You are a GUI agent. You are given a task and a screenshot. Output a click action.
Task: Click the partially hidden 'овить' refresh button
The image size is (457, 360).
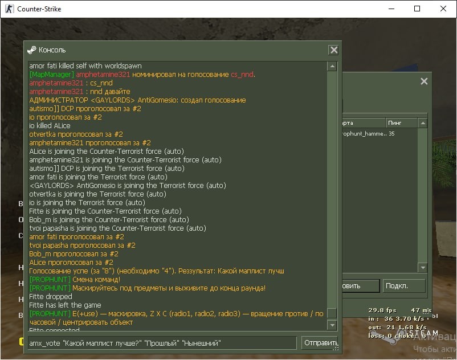click(361, 286)
